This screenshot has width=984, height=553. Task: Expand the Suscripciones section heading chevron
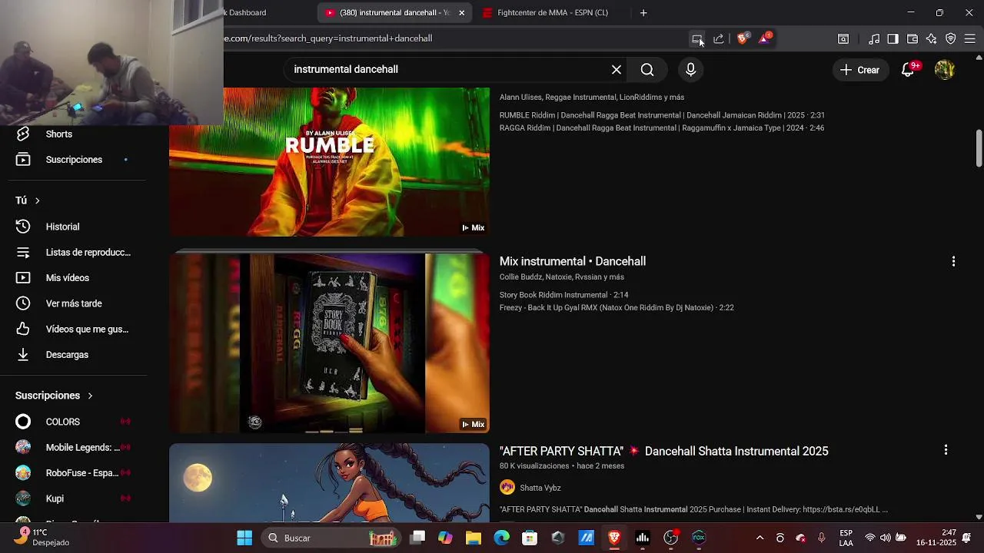90,396
